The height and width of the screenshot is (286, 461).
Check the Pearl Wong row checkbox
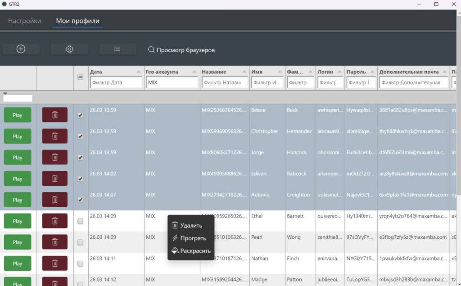(80, 242)
